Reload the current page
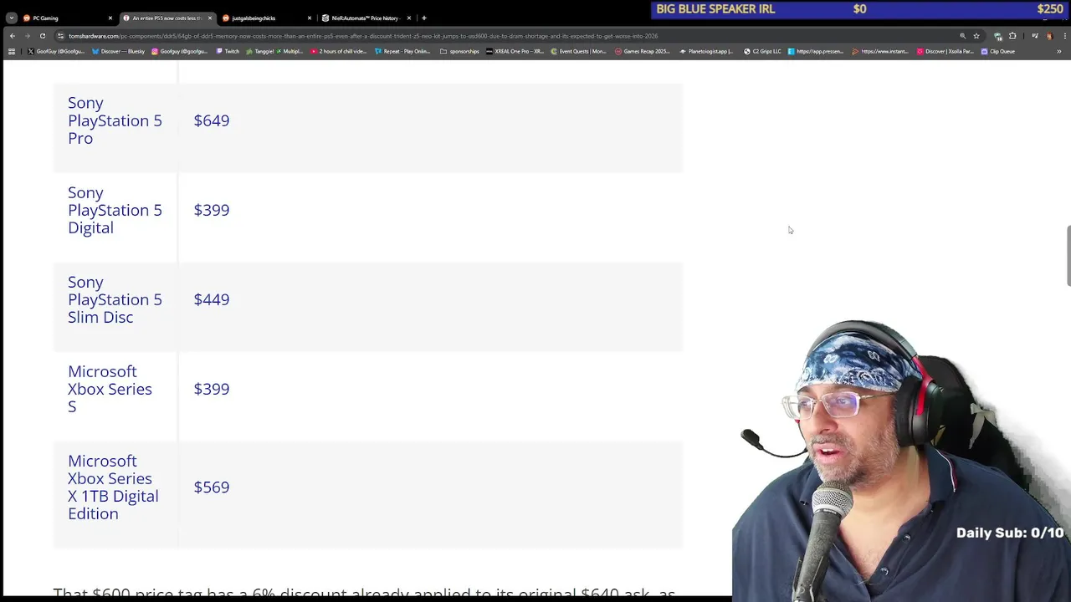Image resolution: width=1071 pixels, height=602 pixels. (x=43, y=36)
